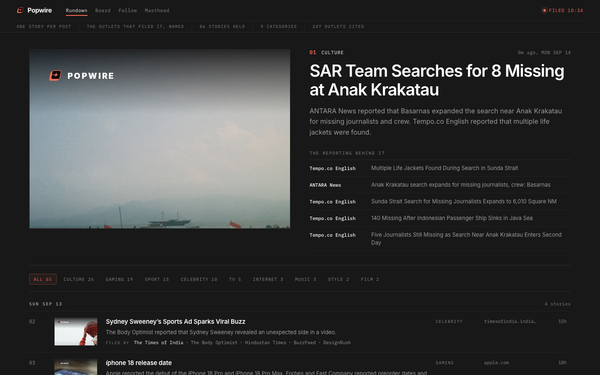Click the CULTURE label on the lead story
This screenshot has height=375, width=600.
tap(332, 52)
